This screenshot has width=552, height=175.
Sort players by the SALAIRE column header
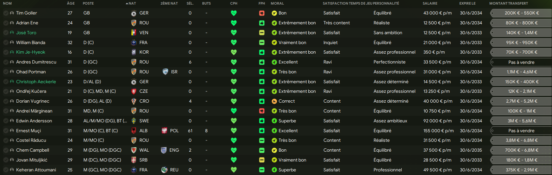tap(430, 3)
